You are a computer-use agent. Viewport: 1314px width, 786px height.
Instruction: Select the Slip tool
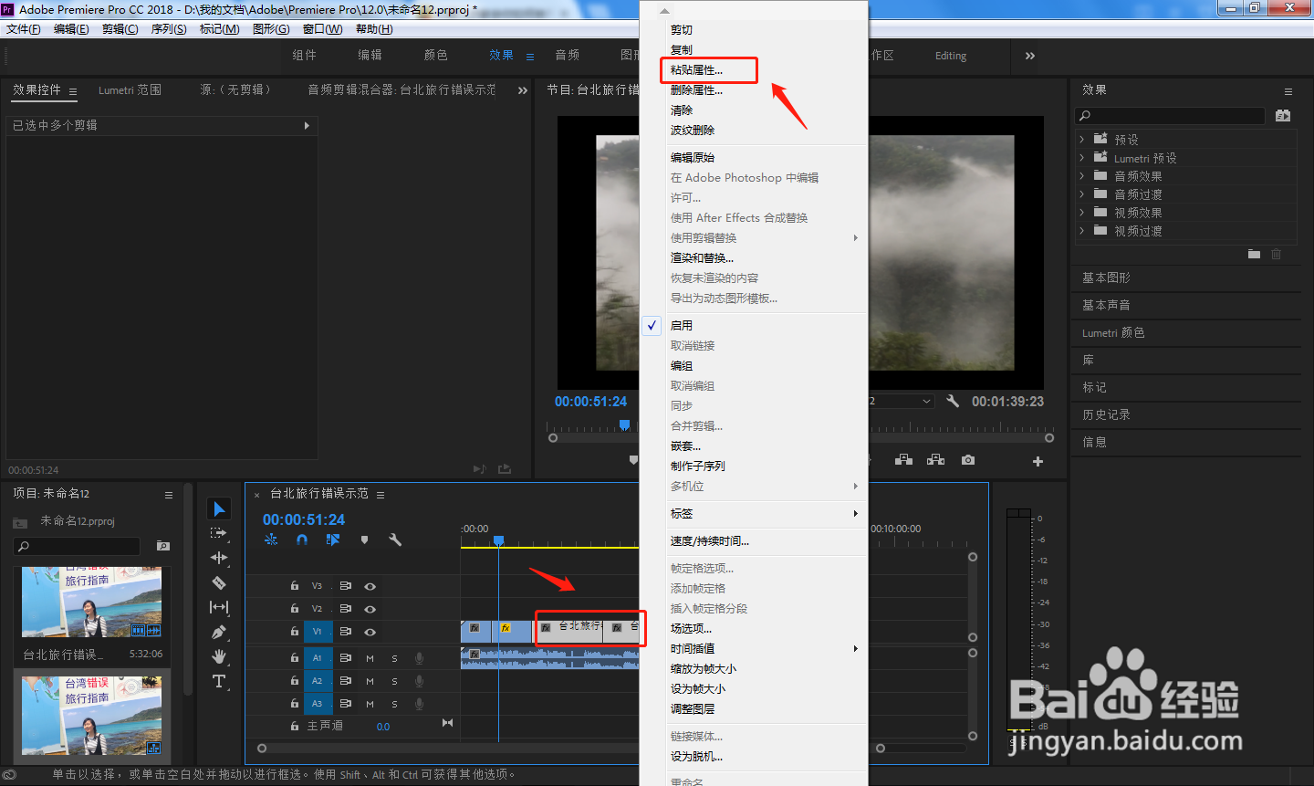pos(219,607)
